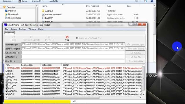Open the Android folder icon in Explorer
Screen dimensions: 185x104
(43, 11)
